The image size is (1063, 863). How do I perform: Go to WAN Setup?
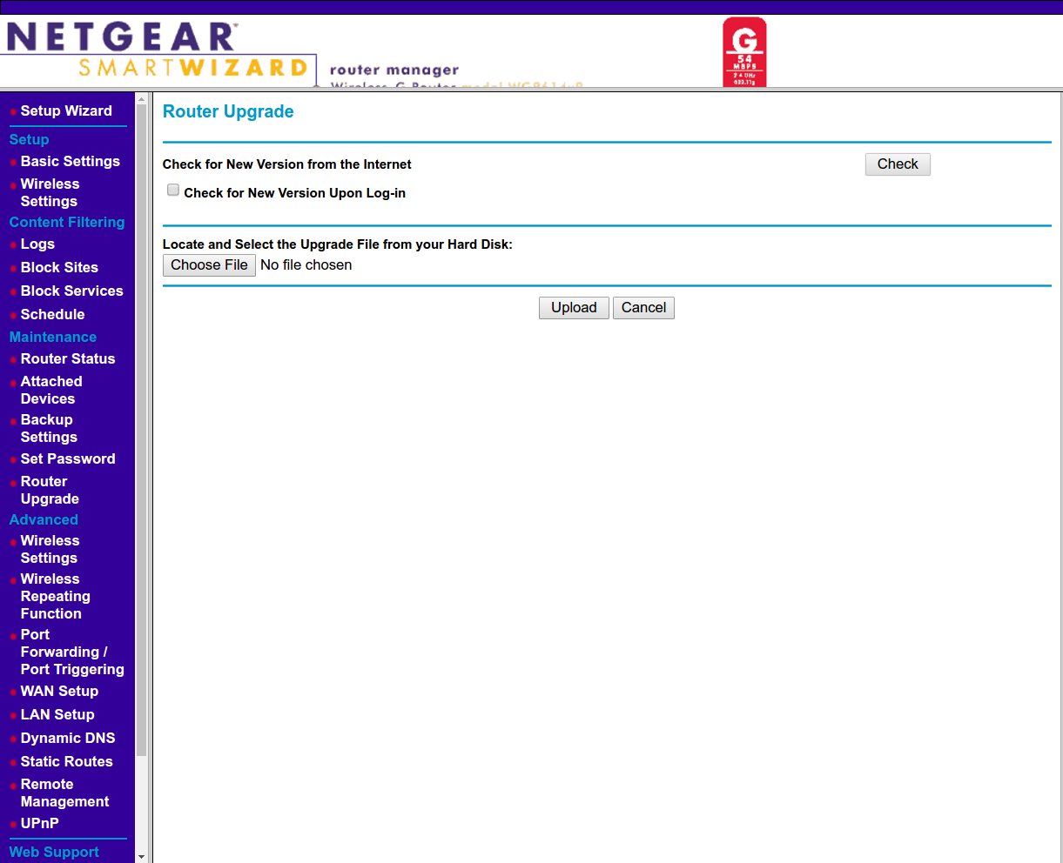tap(59, 692)
